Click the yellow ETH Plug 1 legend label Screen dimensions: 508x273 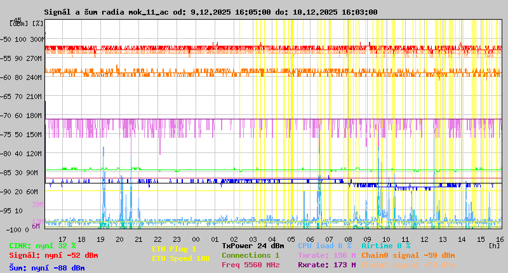[174, 249]
